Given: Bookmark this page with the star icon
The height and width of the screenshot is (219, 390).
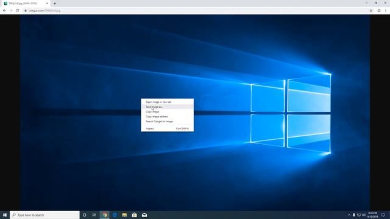Looking at the screenshot, I should (371, 11).
